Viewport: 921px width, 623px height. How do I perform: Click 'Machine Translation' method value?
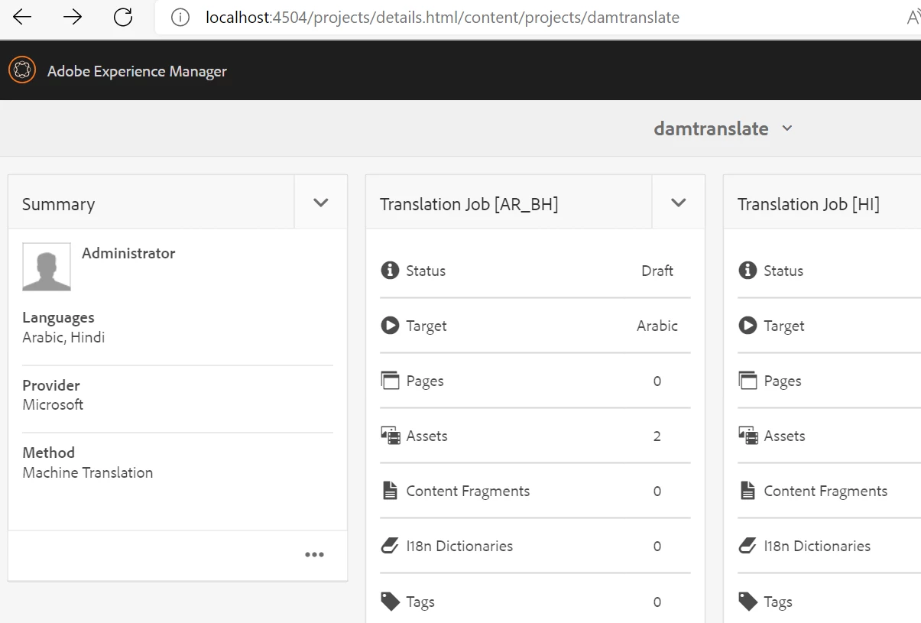[88, 472]
